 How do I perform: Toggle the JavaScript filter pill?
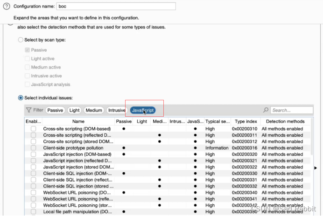[143, 111]
